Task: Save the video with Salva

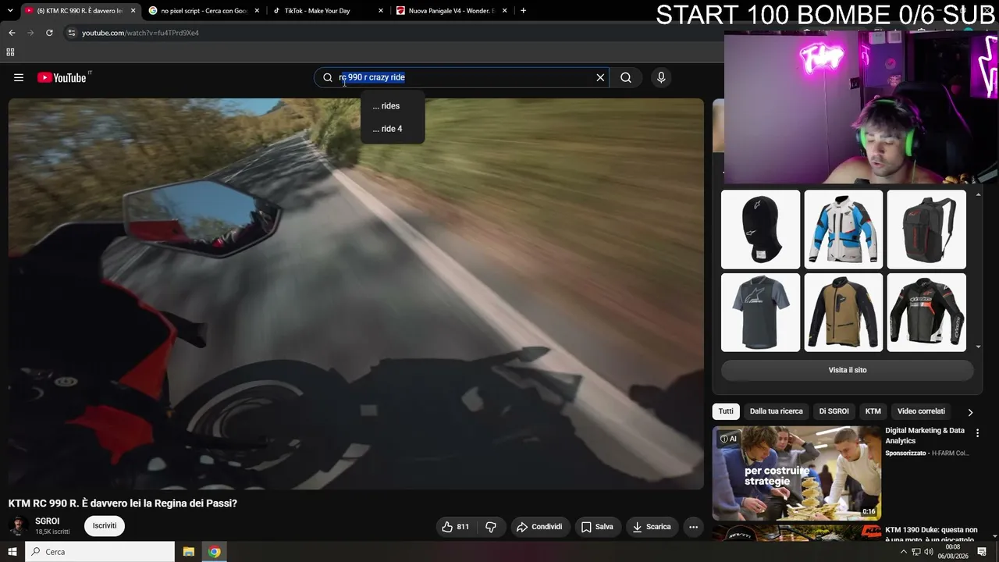Action: click(597, 527)
